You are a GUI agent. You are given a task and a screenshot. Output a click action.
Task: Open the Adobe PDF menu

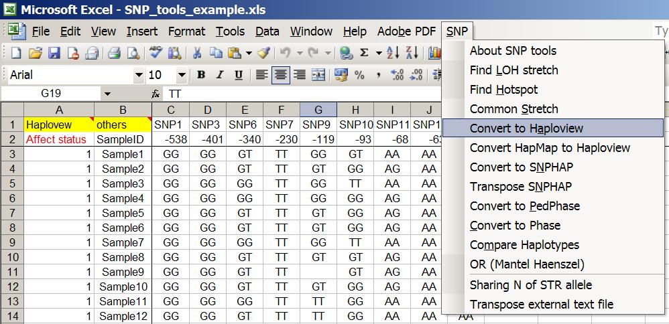(x=407, y=31)
